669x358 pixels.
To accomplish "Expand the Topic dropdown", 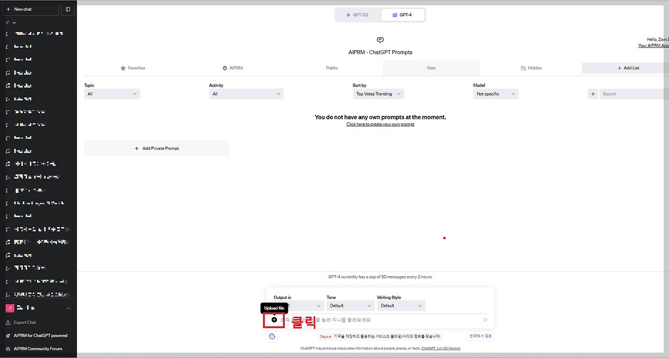I will point(112,94).
